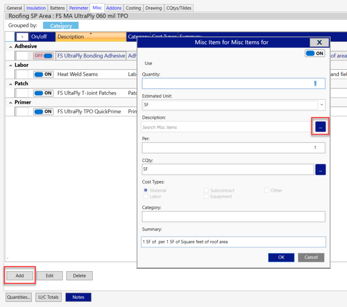
Task: Check the Labor cost type checkbox
Action: (x=146, y=196)
